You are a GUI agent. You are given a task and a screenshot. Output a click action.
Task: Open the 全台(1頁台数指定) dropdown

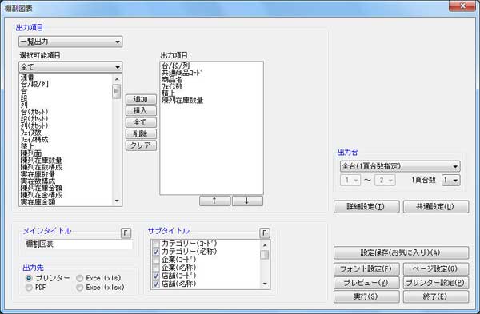pyautogui.click(x=400, y=166)
